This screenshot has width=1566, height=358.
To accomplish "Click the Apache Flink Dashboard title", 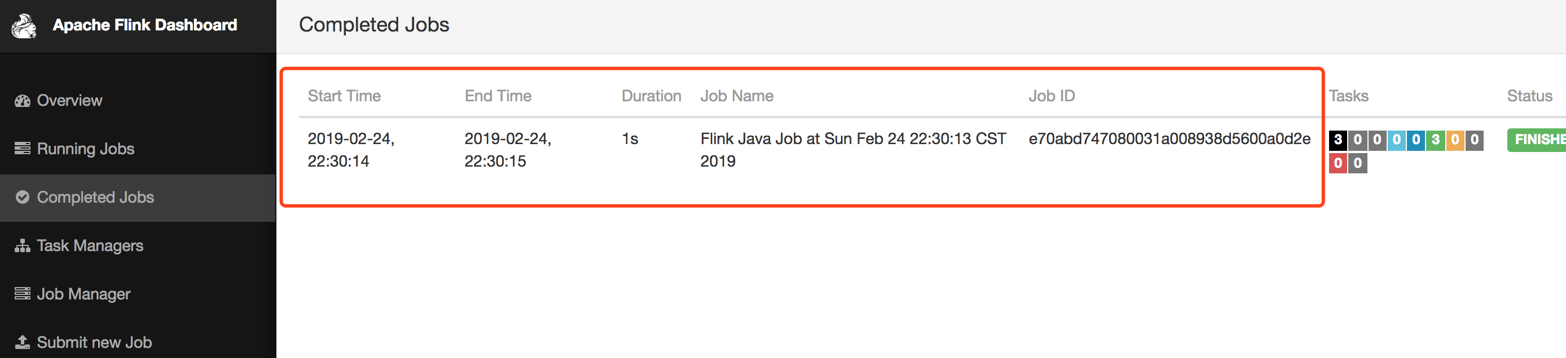I will [x=144, y=25].
